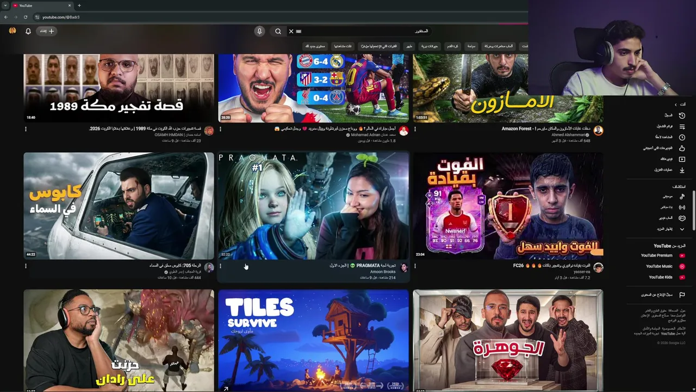Image resolution: width=696 pixels, height=392 pixels.
Task: Open YouTube Music link
Action: tap(664, 266)
